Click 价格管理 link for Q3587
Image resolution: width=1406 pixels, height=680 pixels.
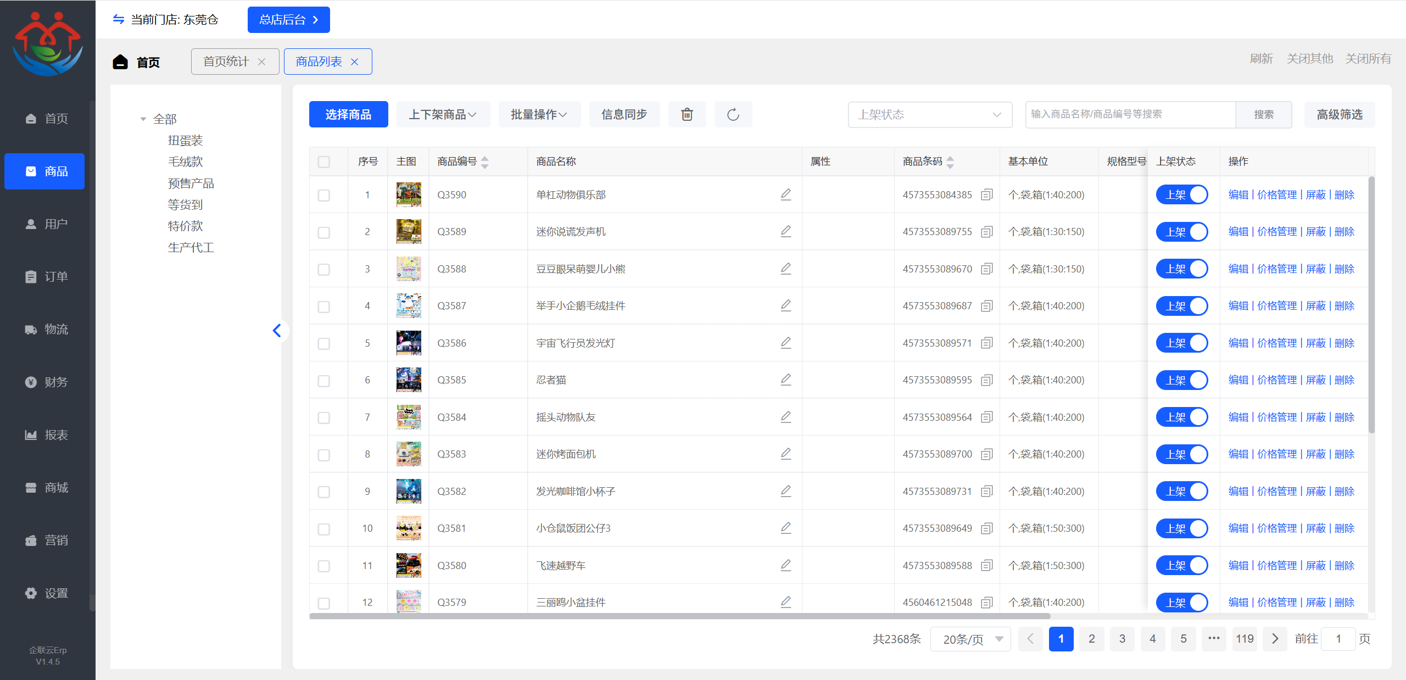pyautogui.click(x=1276, y=306)
